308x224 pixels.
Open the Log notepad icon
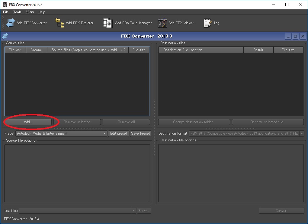click(207, 23)
